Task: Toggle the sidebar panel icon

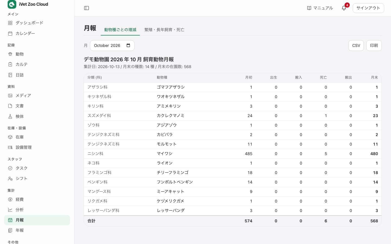Action: [87, 8]
